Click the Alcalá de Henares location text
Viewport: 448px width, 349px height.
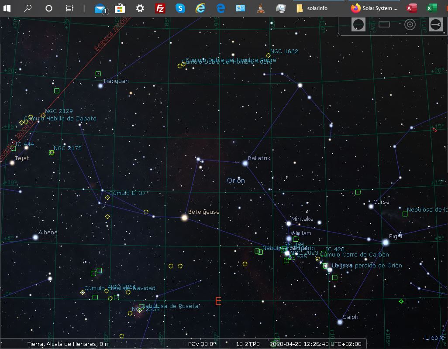(69, 344)
